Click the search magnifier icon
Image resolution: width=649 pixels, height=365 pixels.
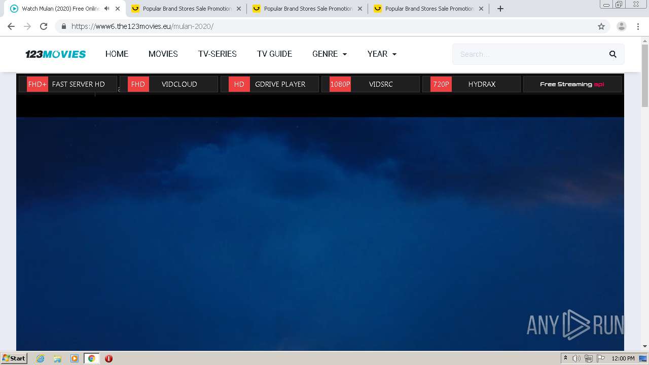[612, 54]
